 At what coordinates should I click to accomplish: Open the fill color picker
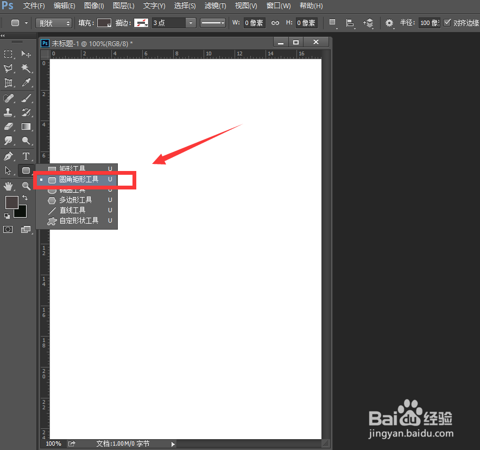(x=104, y=23)
